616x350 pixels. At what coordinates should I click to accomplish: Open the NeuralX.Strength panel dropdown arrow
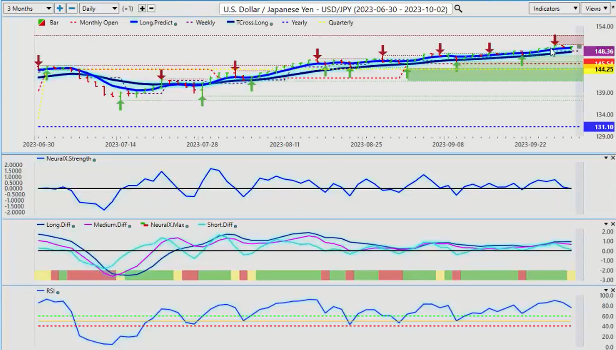pyautogui.click(x=606, y=158)
